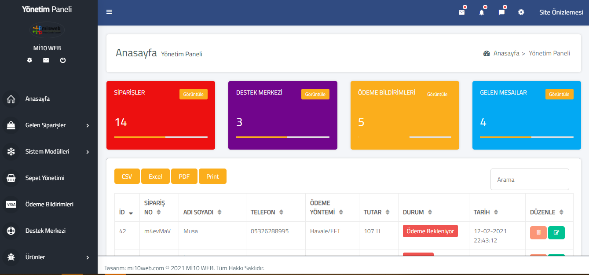Export the table using the CSV button
Viewport: 589px width, 275px height.
[x=127, y=176]
